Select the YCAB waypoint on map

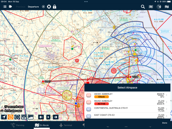[130, 77]
